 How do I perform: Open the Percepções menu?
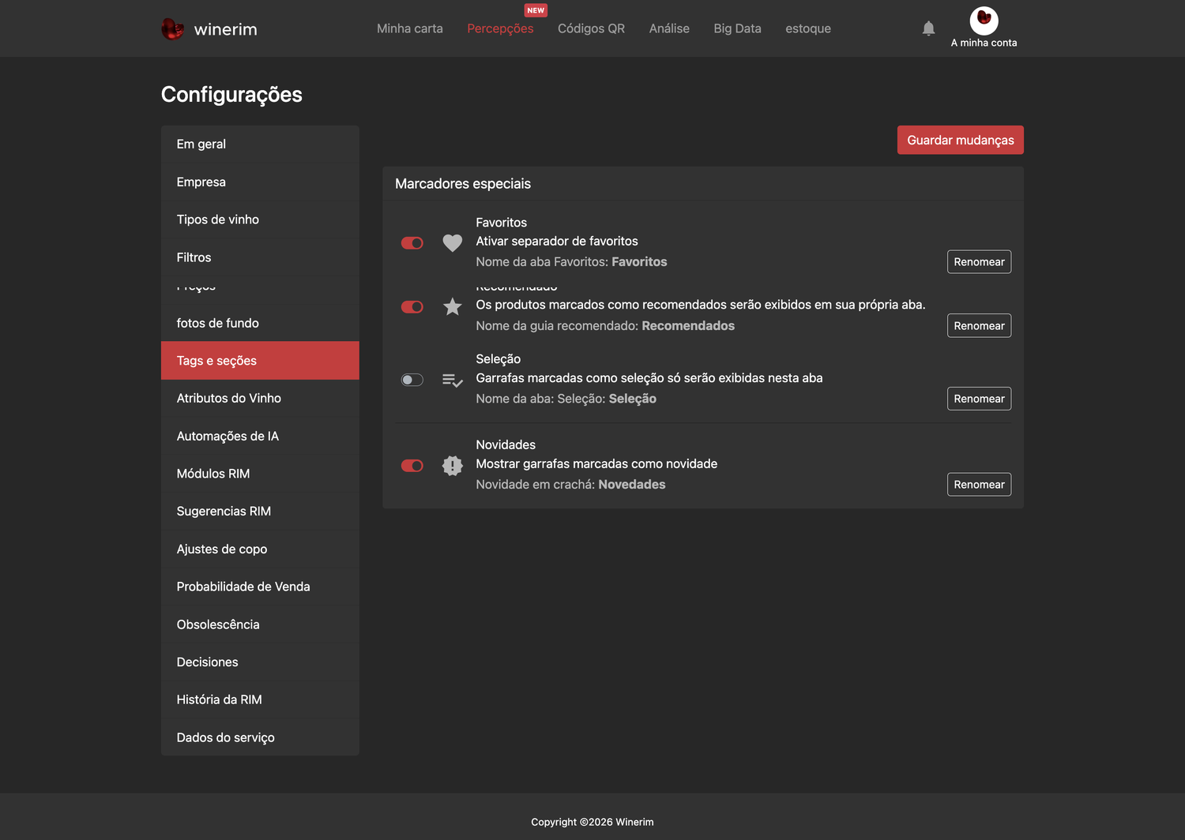[x=500, y=28]
